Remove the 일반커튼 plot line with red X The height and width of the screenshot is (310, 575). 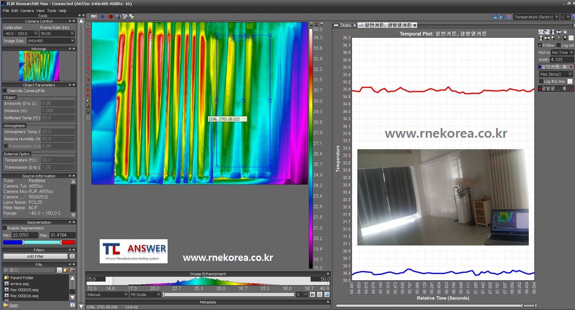(571, 67)
